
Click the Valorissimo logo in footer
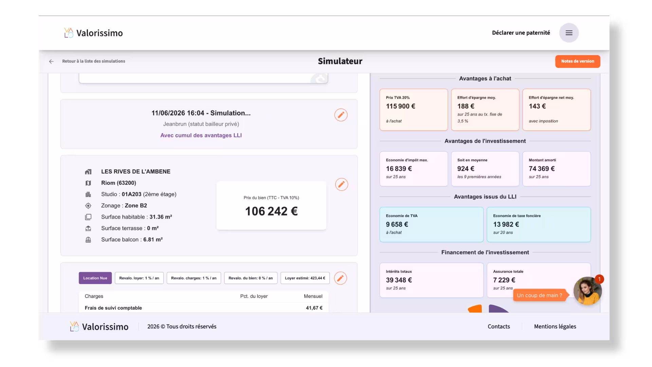pos(99,327)
